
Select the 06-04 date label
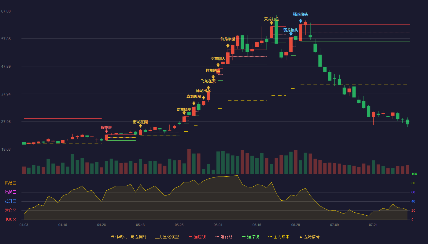(x=218, y=225)
